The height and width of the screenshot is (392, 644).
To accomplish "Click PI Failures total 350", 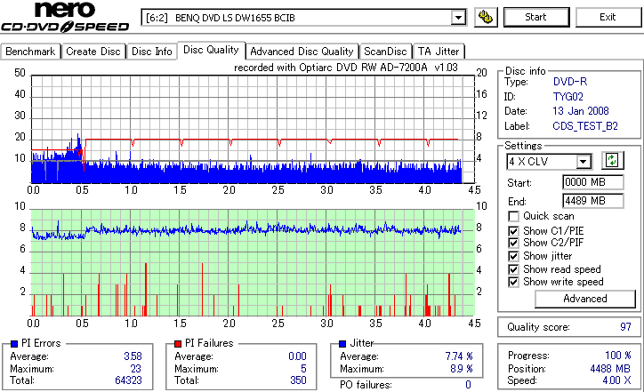I will tap(298, 380).
